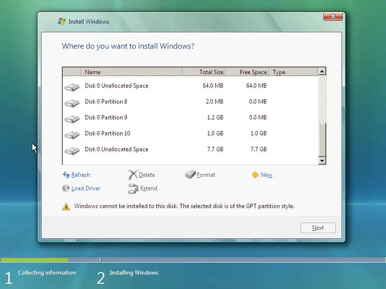
Task: Click Partition 10's 1.0 GB free space value
Action: [259, 133]
